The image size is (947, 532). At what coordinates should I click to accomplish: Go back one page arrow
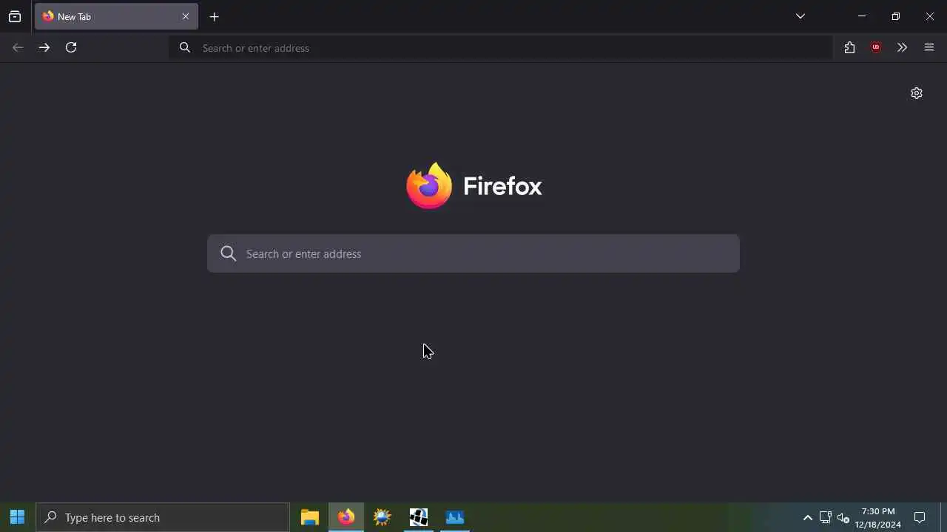(x=18, y=47)
